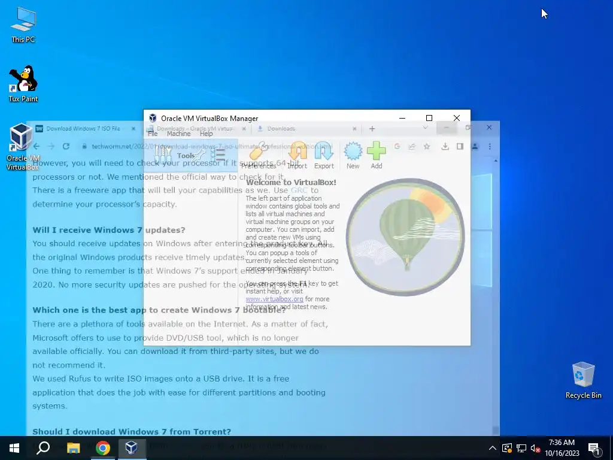The height and width of the screenshot is (460, 613).
Task: Open a new tab in Chrome
Action: tap(372, 129)
